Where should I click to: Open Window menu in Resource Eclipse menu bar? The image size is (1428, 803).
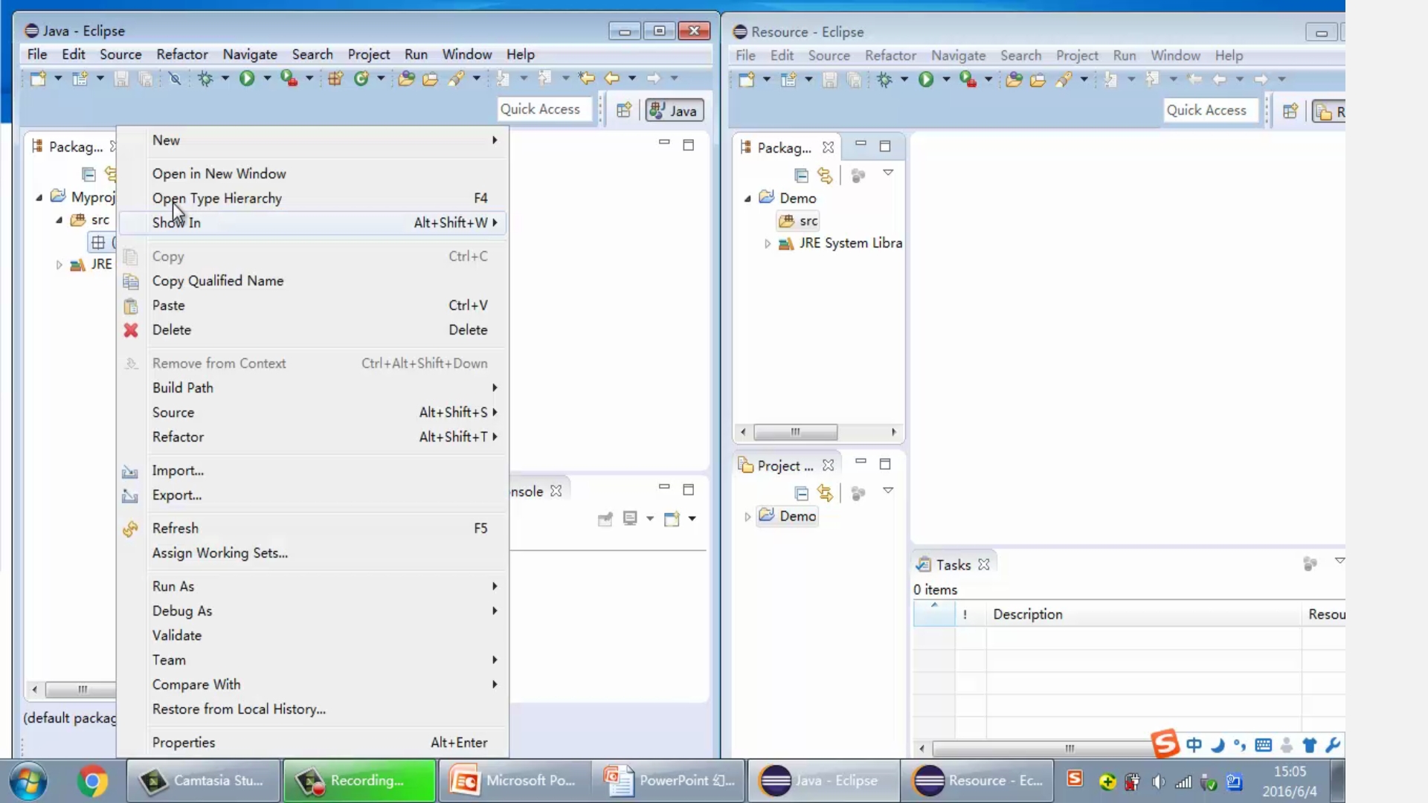click(1175, 56)
